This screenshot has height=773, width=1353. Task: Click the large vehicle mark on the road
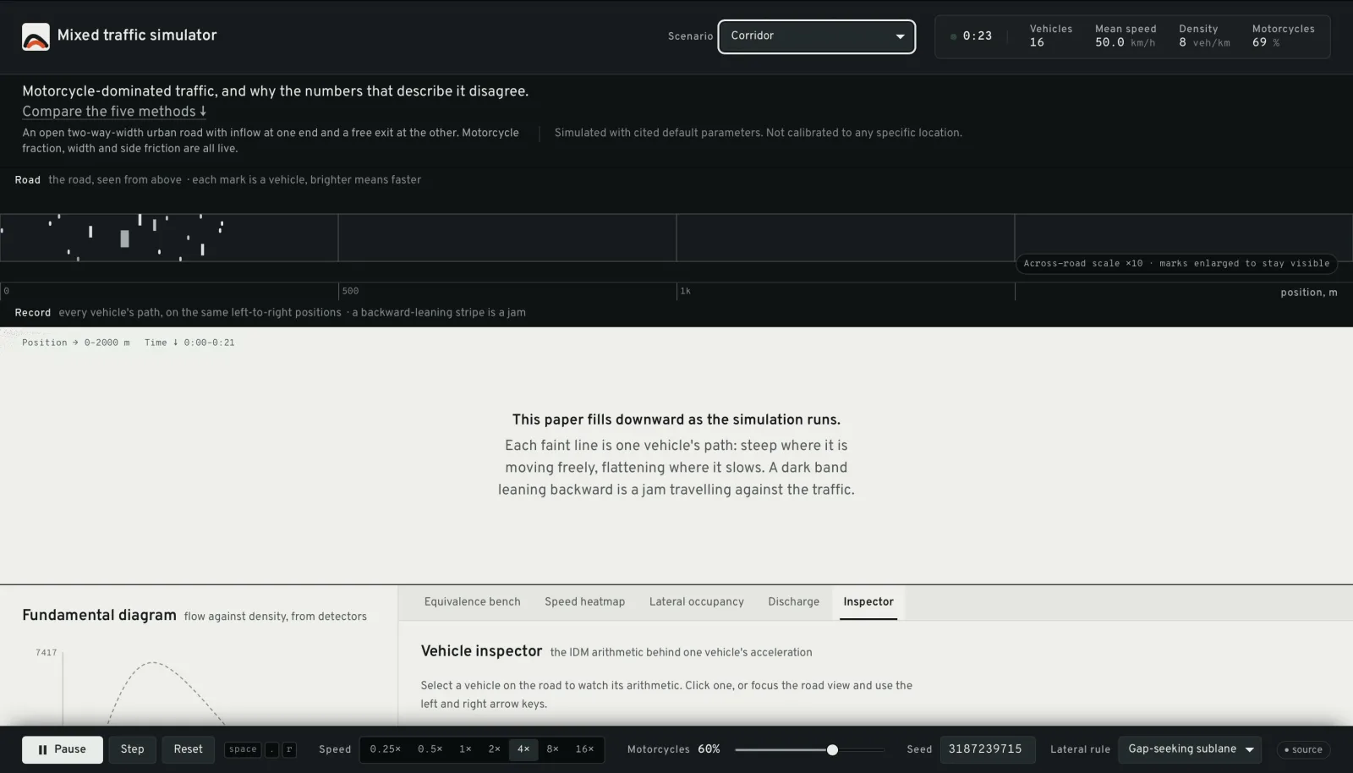125,238
